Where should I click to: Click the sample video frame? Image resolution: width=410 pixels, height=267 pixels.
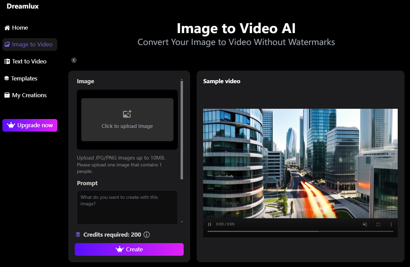click(x=300, y=163)
